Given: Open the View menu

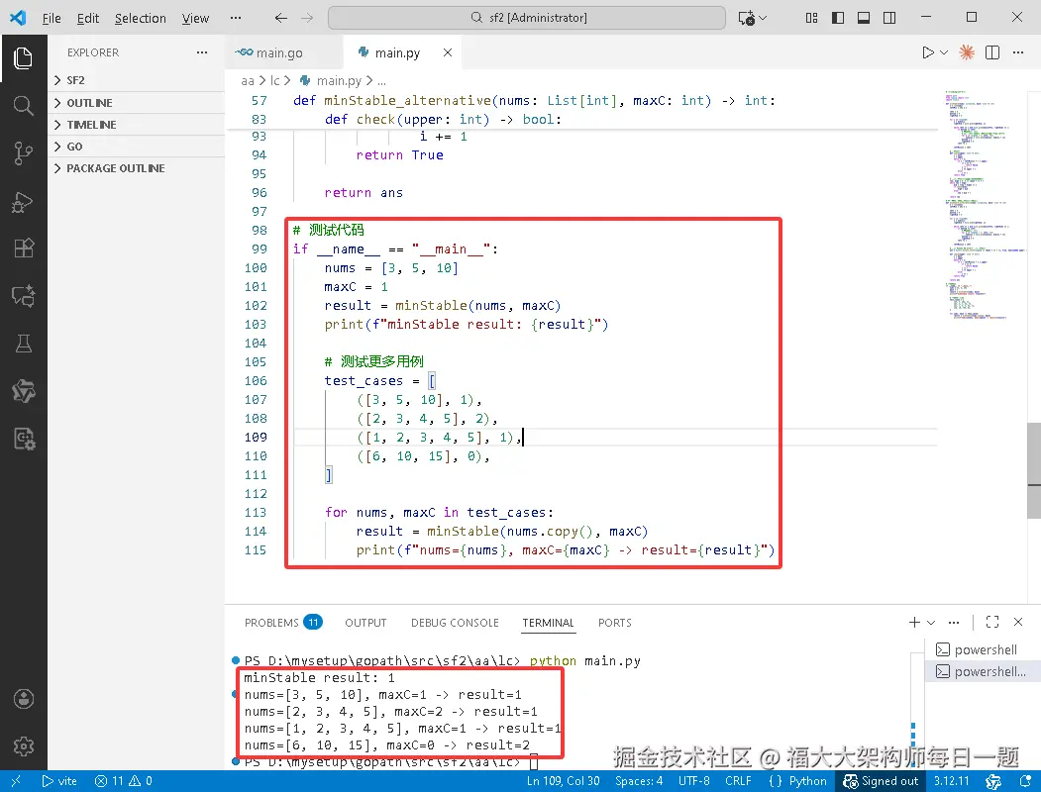Looking at the screenshot, I should coord(195,18).
